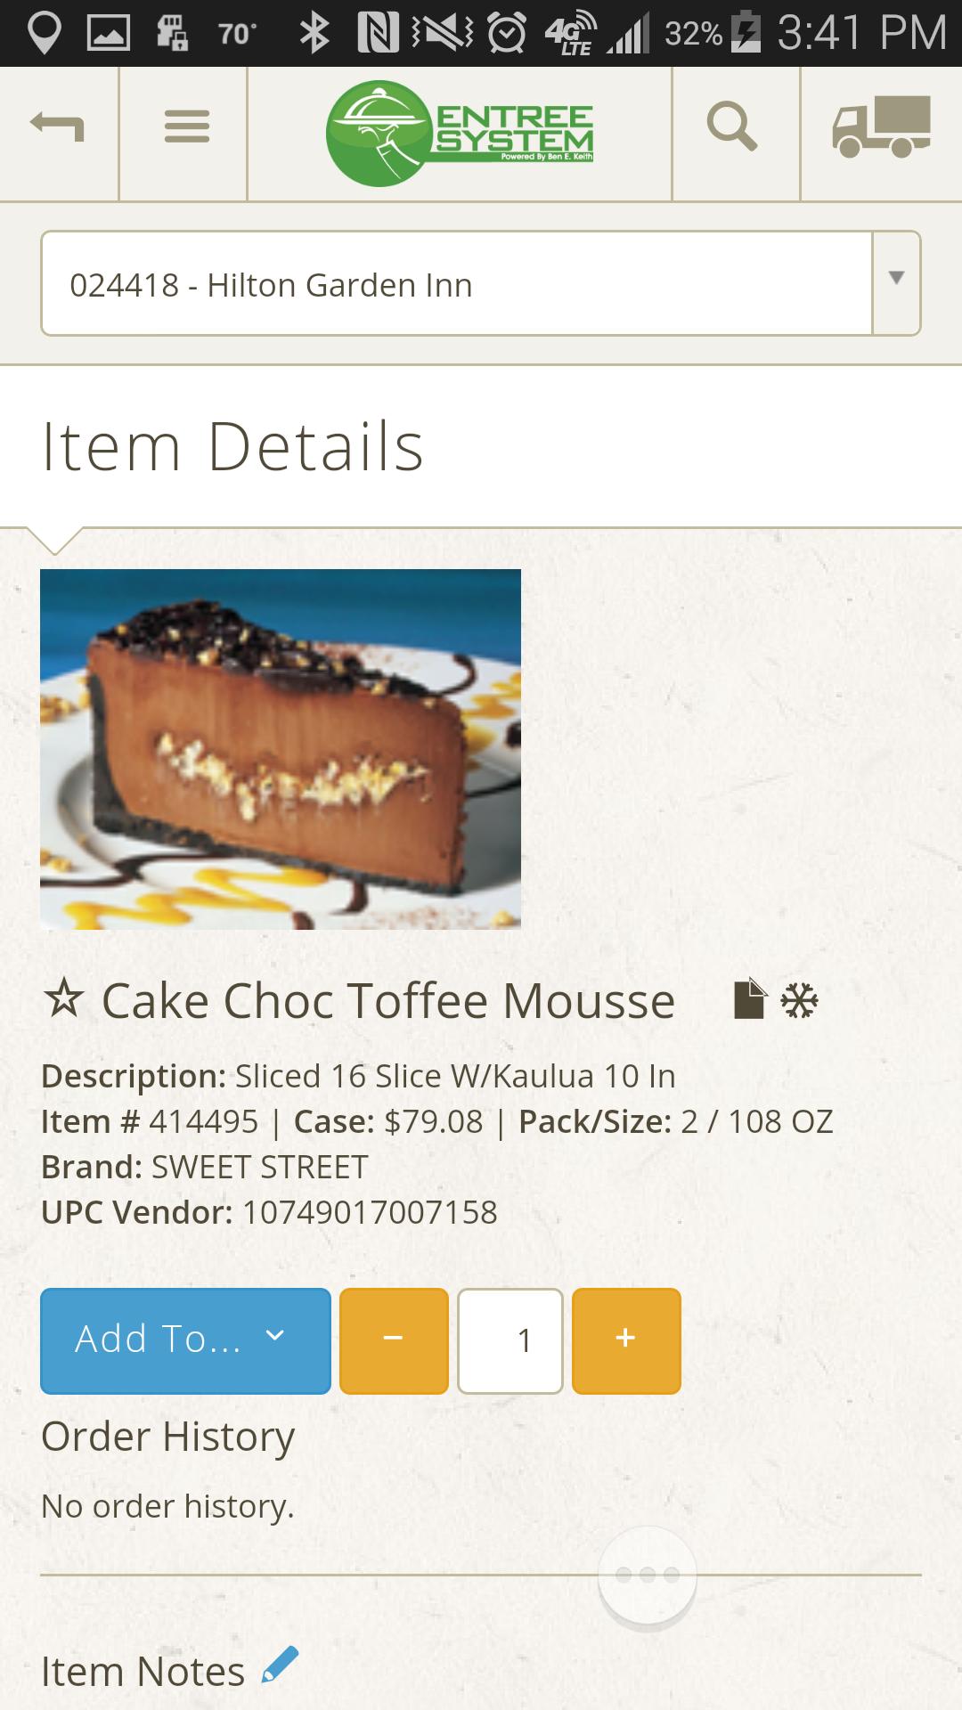Focus the quantity input field

[x=510, y=1340]
